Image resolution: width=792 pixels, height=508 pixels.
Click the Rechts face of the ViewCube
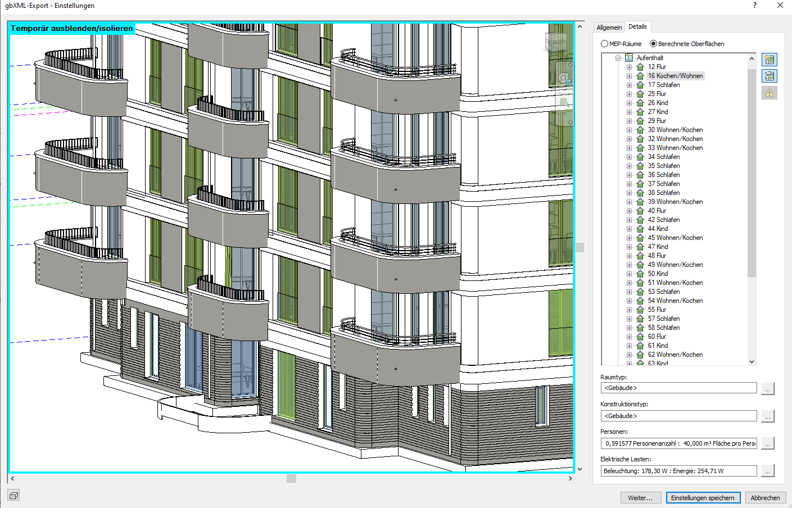coord(559,42)
